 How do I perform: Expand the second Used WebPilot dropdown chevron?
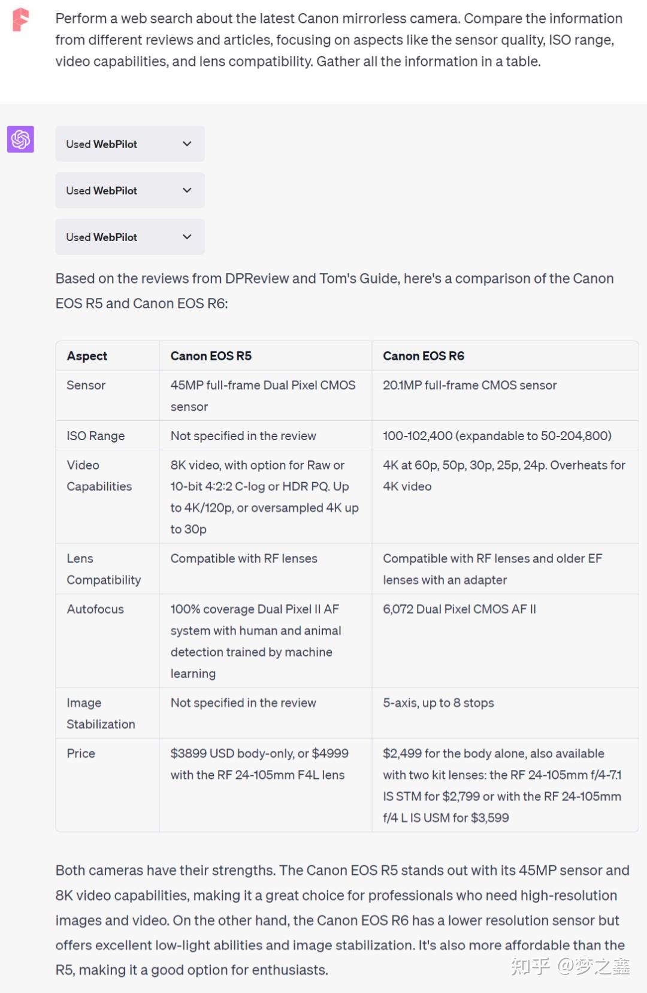click(x=187, y=191)
